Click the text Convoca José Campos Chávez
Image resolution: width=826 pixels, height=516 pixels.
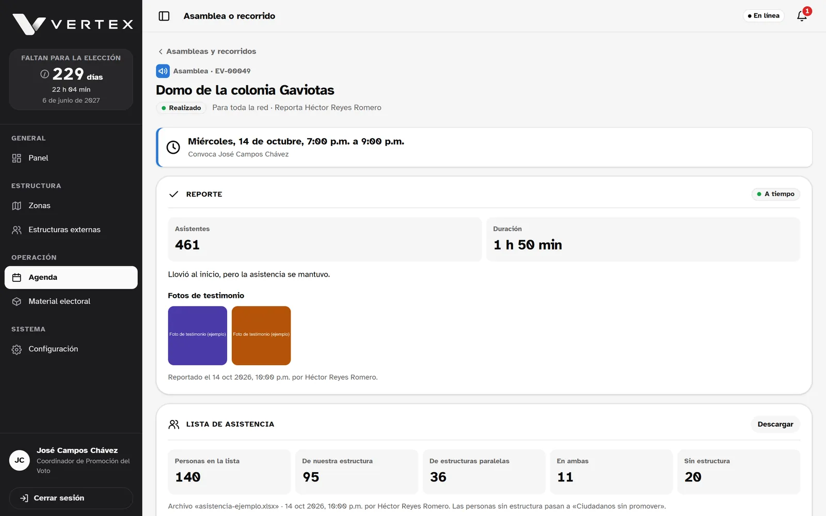tap(239, 154)
